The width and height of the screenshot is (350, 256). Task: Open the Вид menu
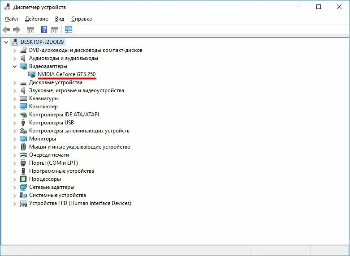(x=60, y=19)
